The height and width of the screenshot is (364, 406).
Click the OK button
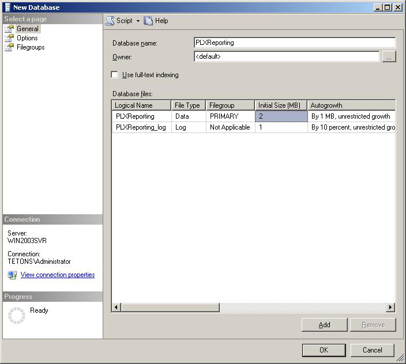[x=324, y=350]
